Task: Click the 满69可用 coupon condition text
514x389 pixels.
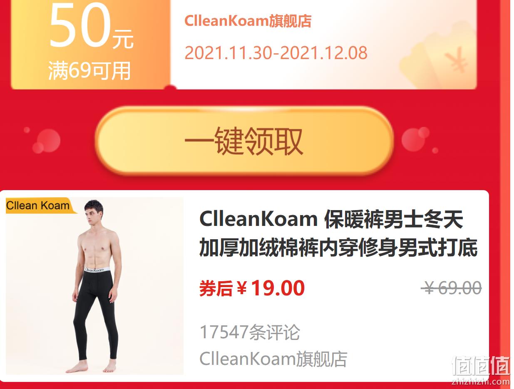Action: 89,70
